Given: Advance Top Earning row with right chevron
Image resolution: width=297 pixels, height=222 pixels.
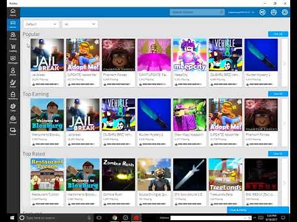Looking at the screenshot, I should [x=285, y=123].
